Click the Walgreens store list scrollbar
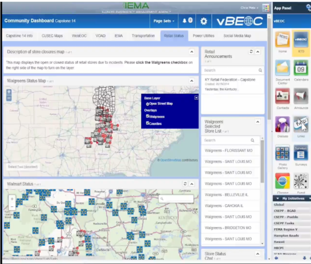The width and height of the screenshot is (311, 264). coord(262,161)
